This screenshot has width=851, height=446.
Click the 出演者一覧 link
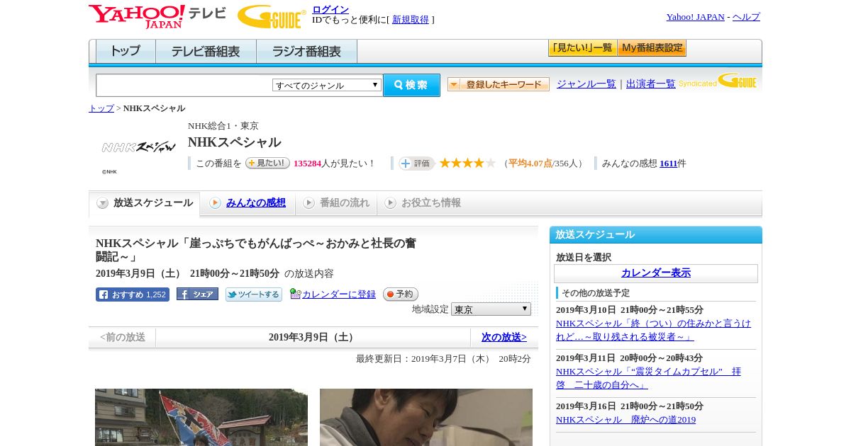[x=651, y=84]
